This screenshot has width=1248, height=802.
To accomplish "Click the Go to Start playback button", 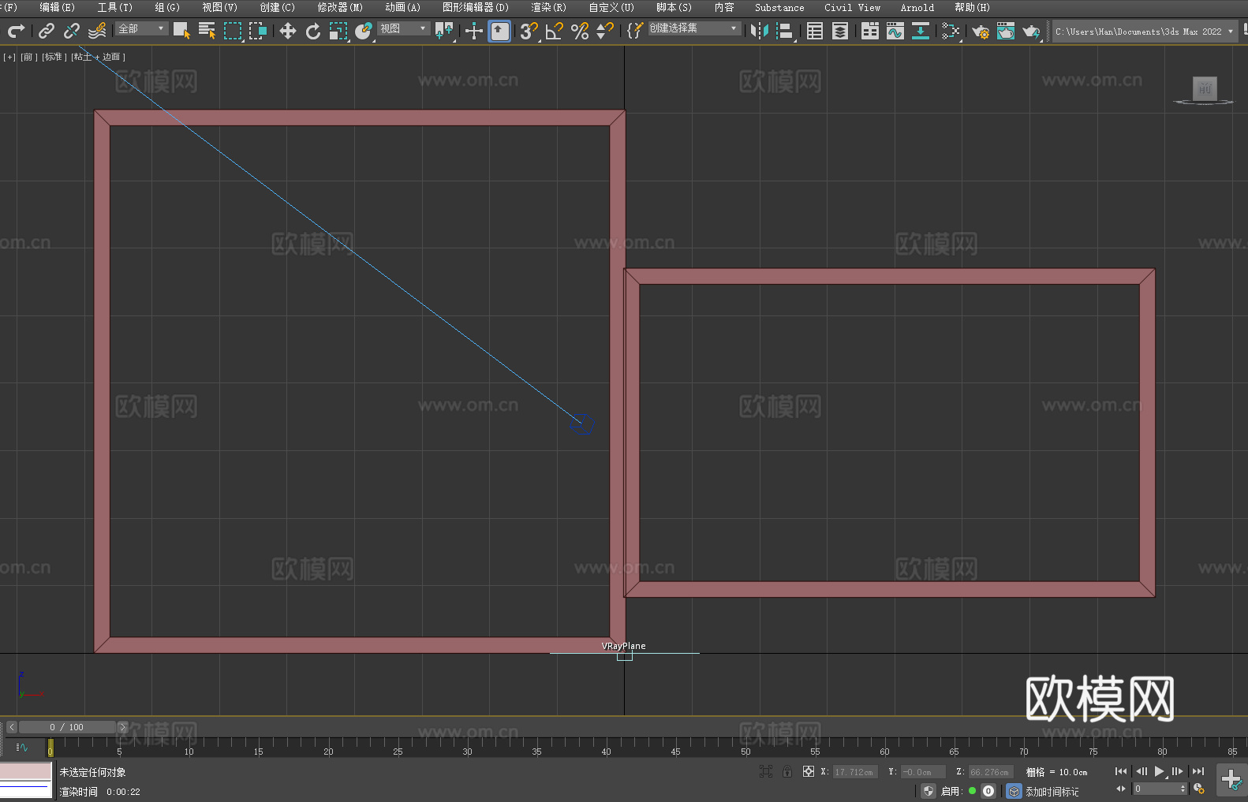I will tap(1121, 771).
